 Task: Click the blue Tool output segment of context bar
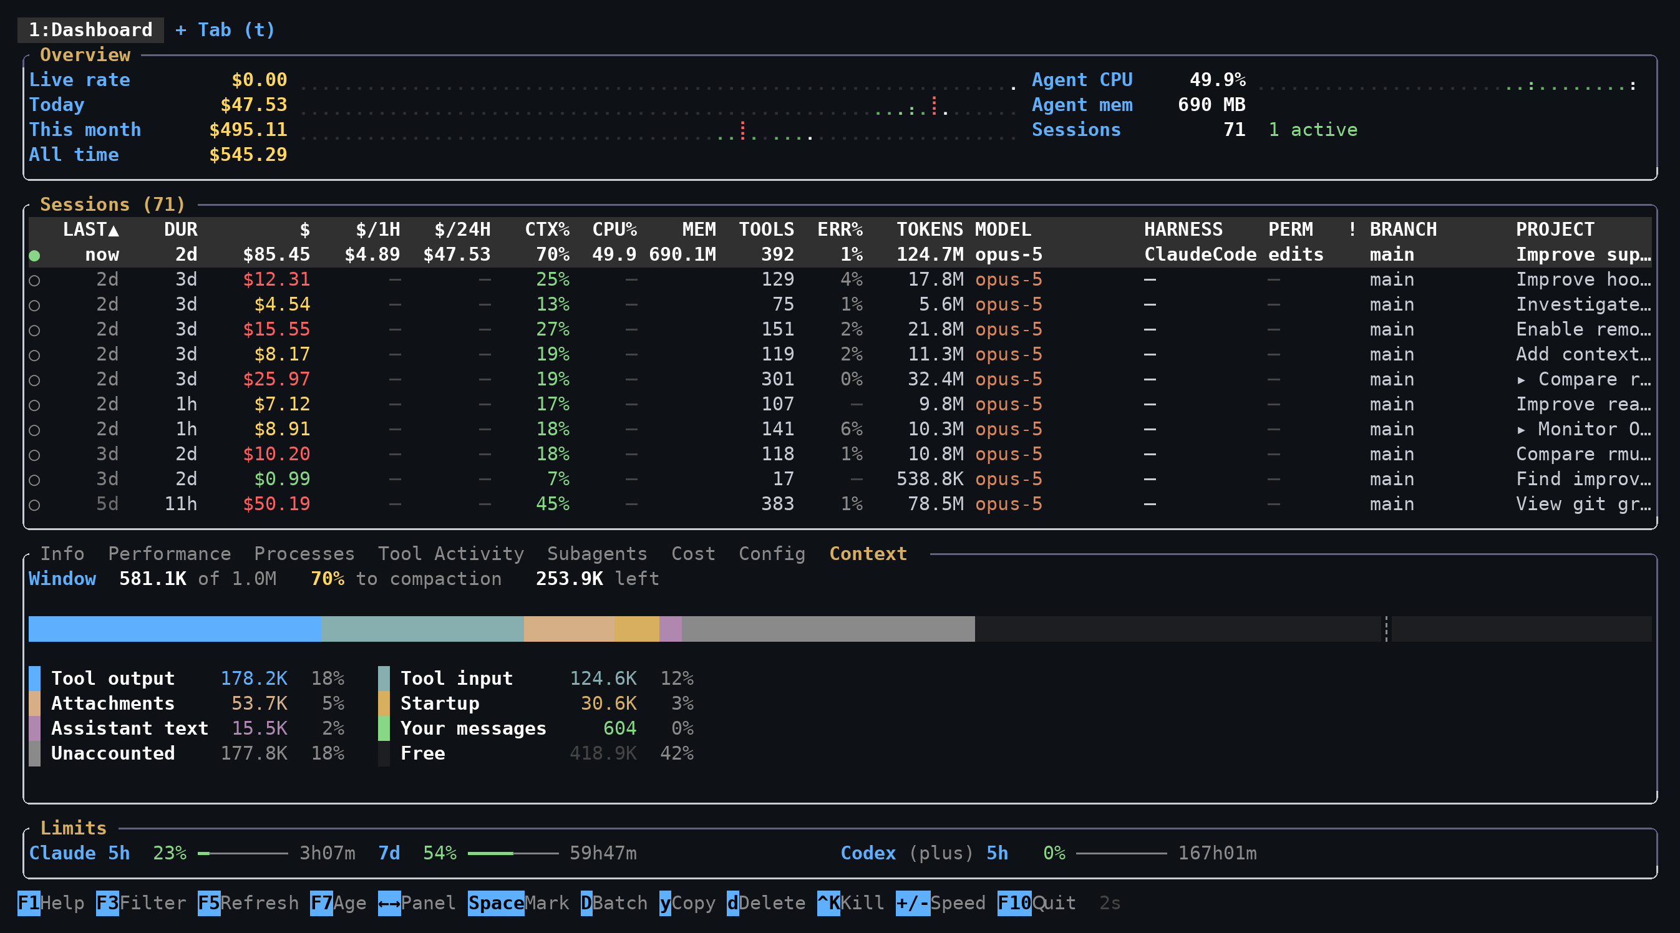point(175,629)
